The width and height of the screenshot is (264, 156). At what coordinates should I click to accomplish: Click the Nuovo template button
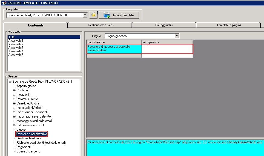(x=119, y=15)
